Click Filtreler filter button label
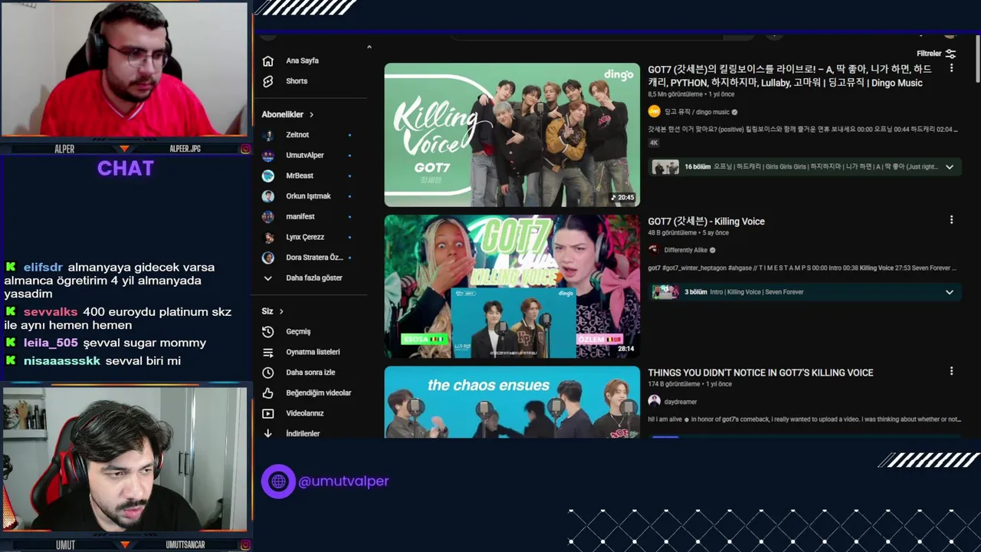 (929, 54)
